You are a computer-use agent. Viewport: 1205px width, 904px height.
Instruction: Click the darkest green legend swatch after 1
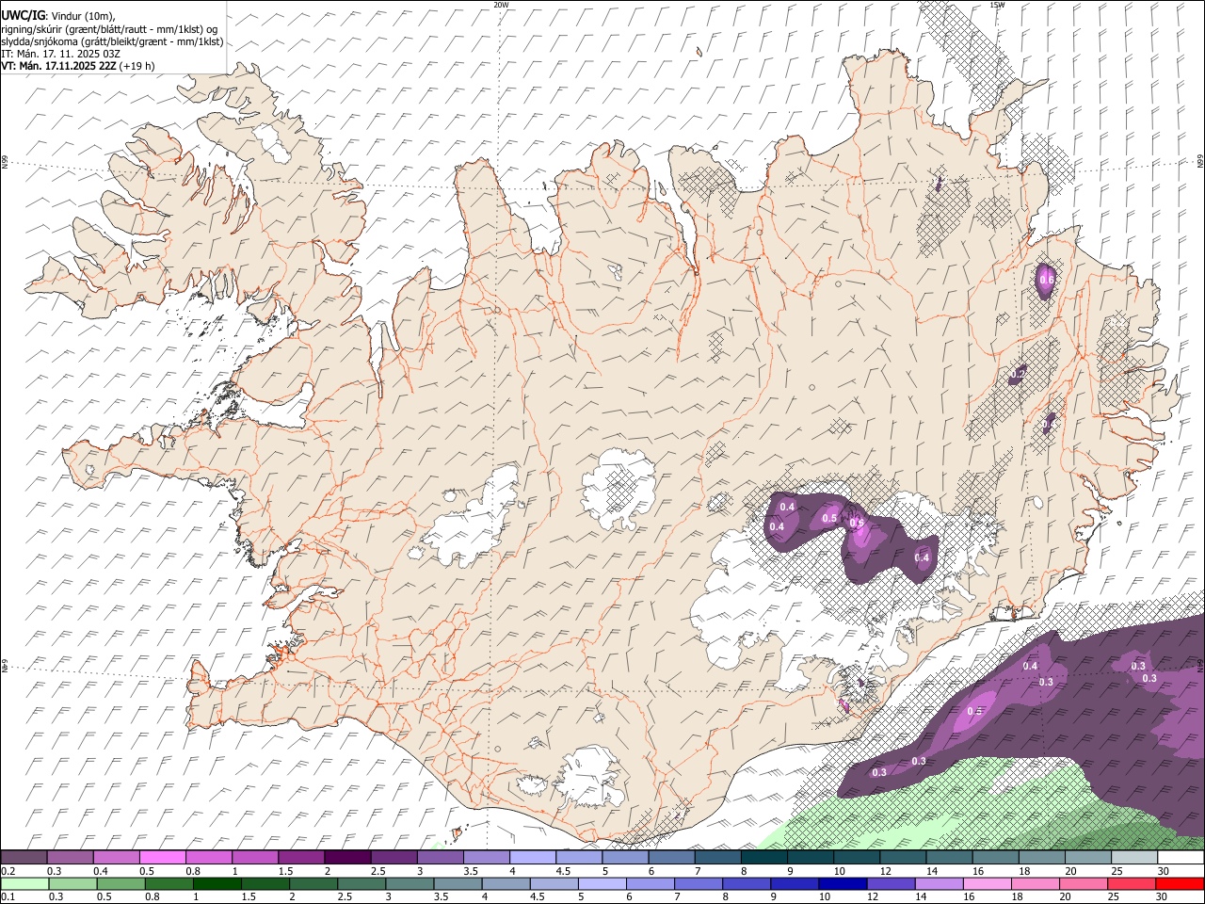(217, 884)
